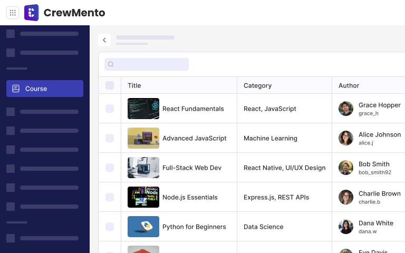
Task: Click the book icon beside Course
Action: (x=16, y=89)
